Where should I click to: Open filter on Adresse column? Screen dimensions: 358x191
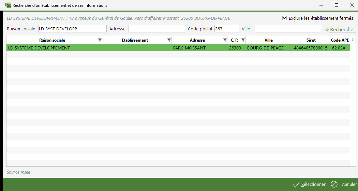click(x=225, y=40)
